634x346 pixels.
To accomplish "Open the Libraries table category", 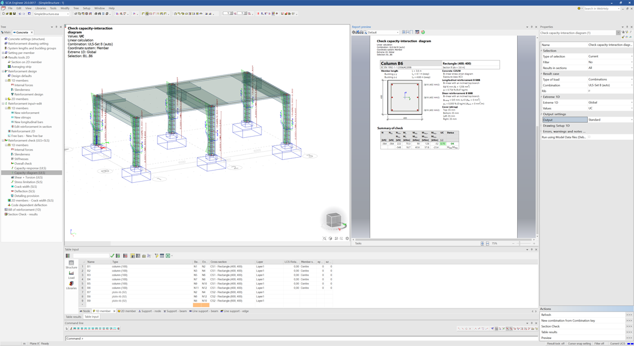I will [x=71, y=285].
